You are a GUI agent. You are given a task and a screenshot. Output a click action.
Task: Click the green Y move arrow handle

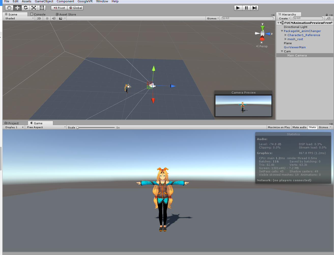pos(153,68)
